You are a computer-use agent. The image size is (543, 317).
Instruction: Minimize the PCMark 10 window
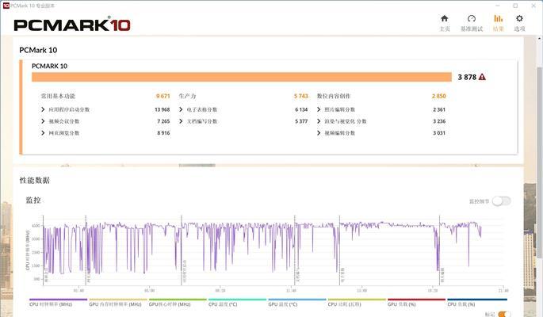pyautogui.click(x=498, y=6)
